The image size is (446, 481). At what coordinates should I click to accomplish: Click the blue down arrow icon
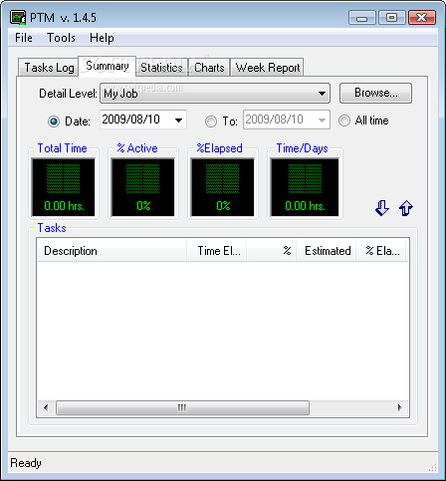tap(382, 208)
